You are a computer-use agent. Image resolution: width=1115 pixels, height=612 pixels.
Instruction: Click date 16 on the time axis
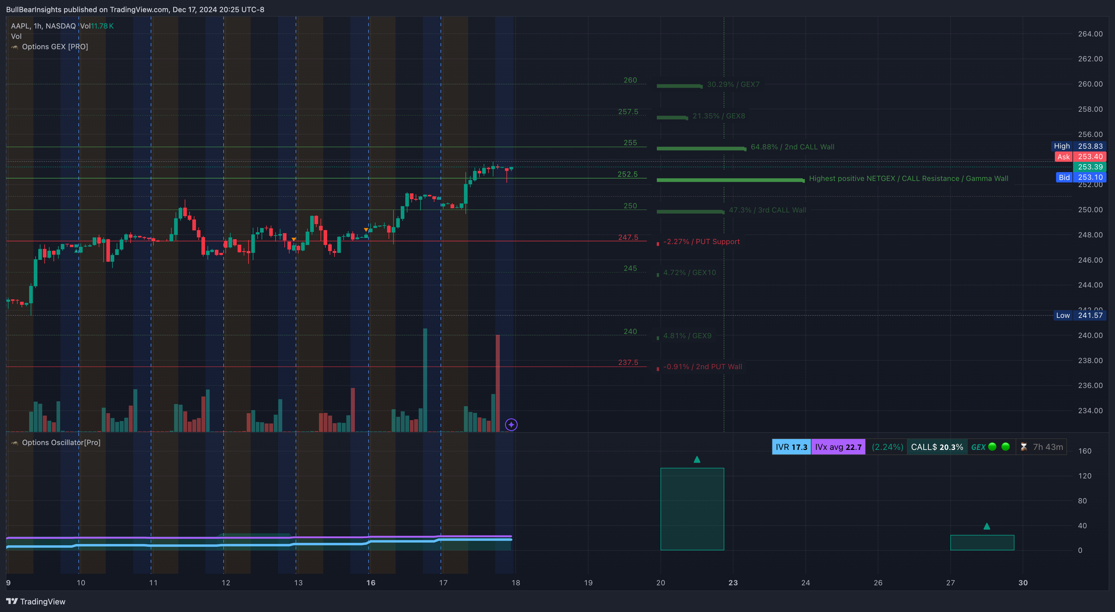[371, 583]
